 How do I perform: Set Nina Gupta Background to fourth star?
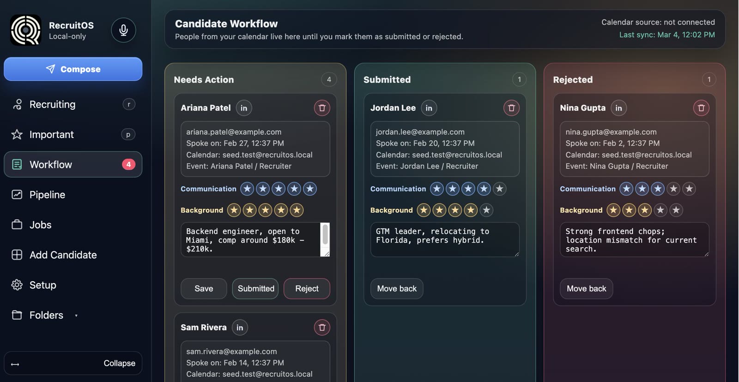point(660,210)
